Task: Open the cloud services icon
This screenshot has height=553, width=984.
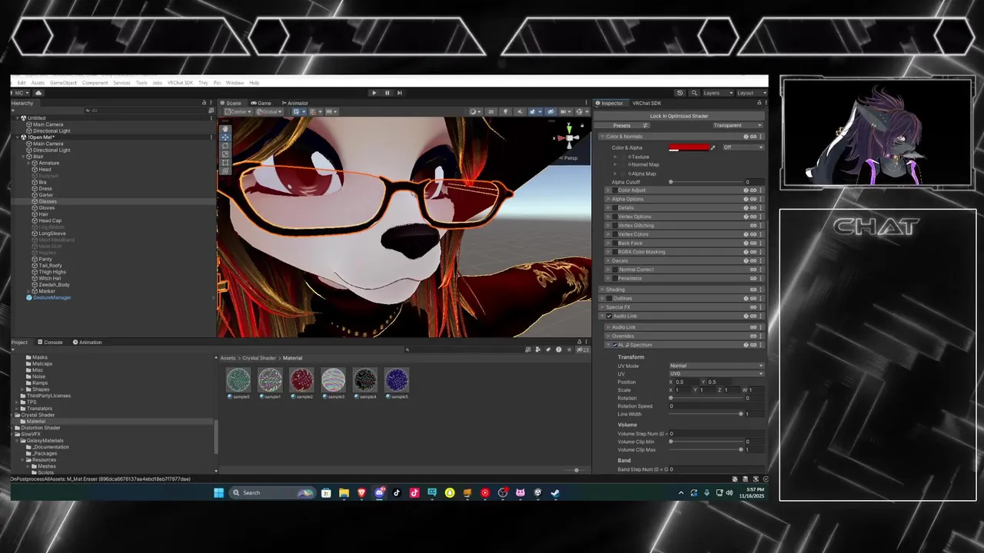Action: pyautogui.click(x=38, y=93)
